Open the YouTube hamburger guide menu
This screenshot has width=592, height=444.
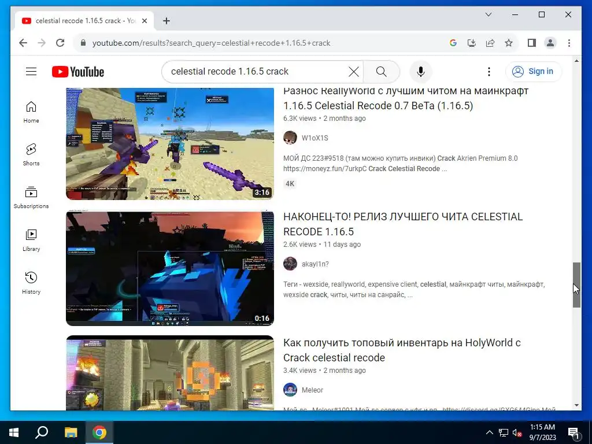tap(31, 71)
